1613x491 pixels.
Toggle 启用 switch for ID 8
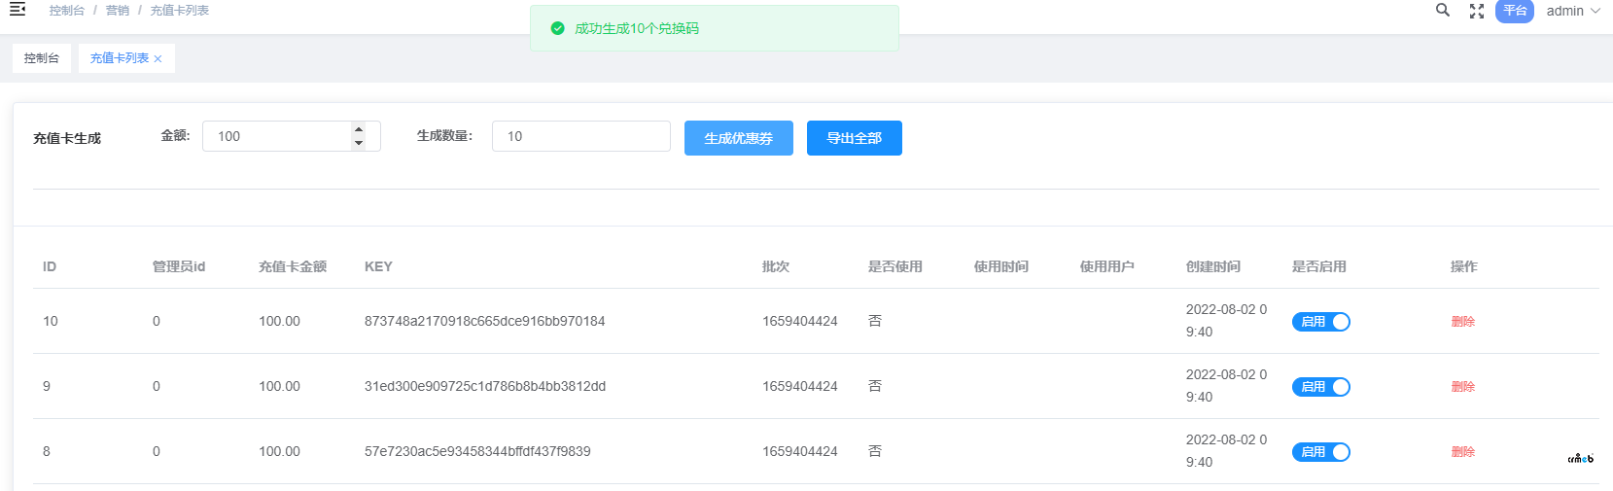[x=1321, y=452]
